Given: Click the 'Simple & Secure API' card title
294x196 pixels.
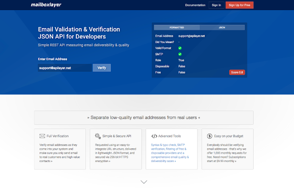Looking at the screenshot, I should 117,136.
